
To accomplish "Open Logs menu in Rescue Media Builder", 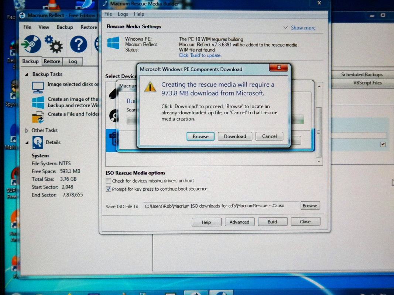I will 123,14.
